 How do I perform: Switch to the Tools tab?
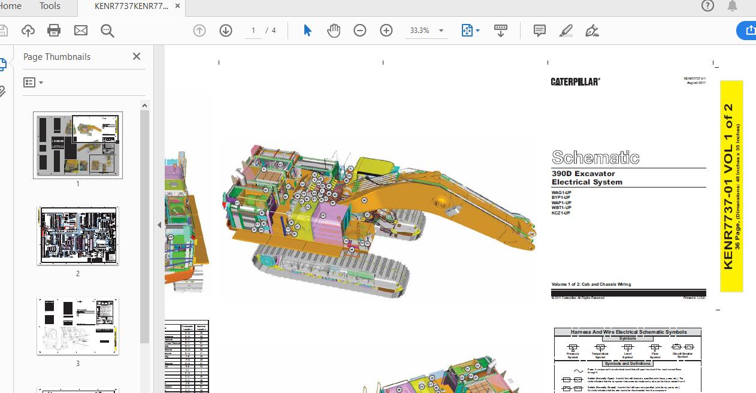[x=50, y=6]
